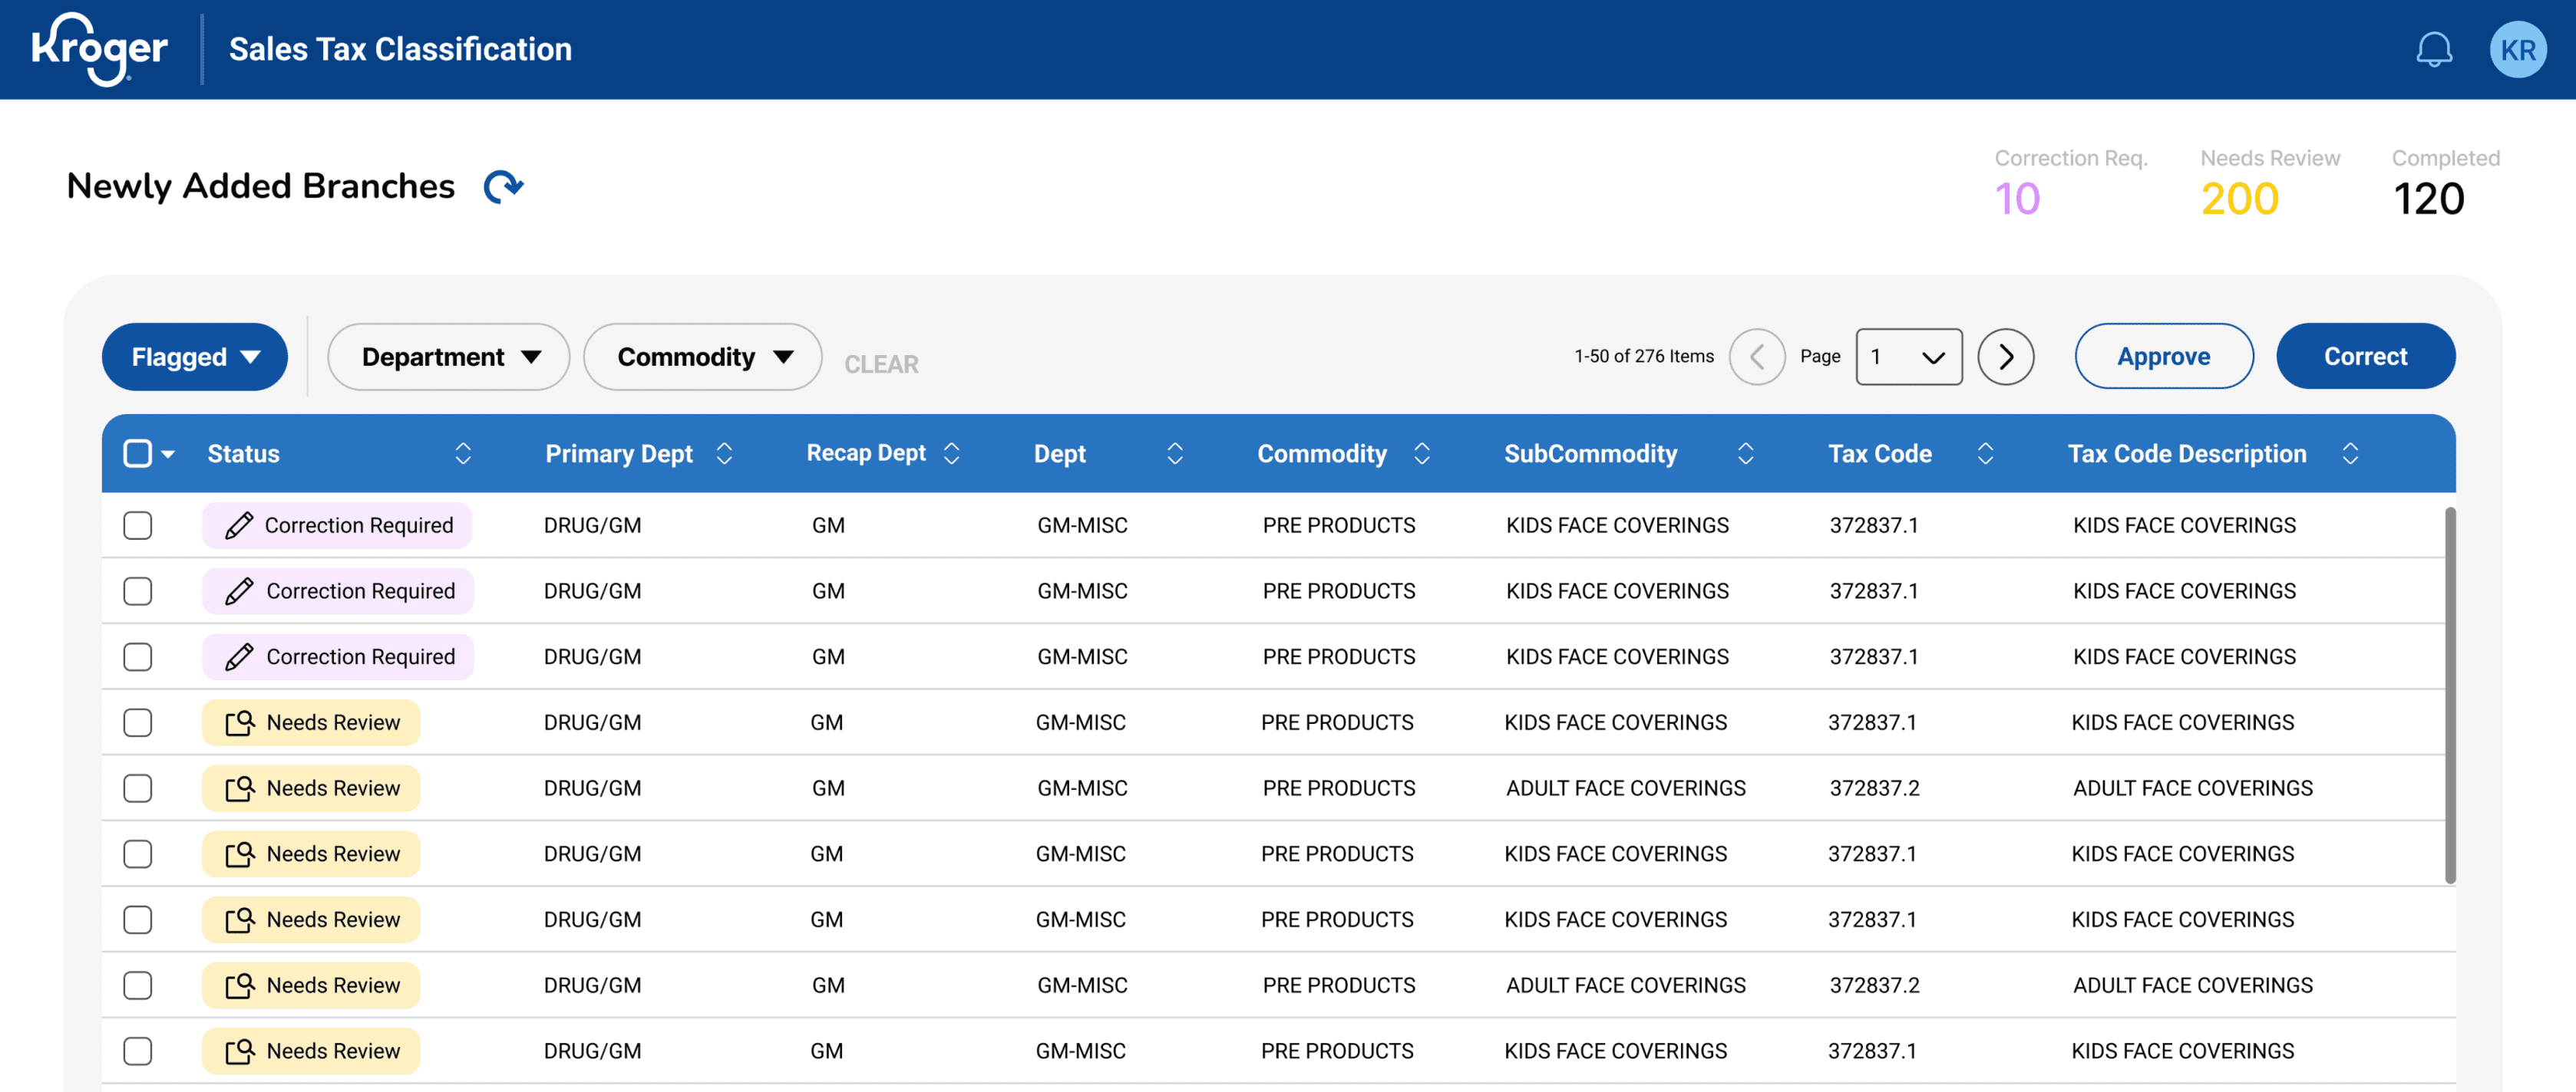Open the Flagged filter dropdown
This screenshot has height=1092, width=2576.
pyautogui.click(x=195, y=357)
